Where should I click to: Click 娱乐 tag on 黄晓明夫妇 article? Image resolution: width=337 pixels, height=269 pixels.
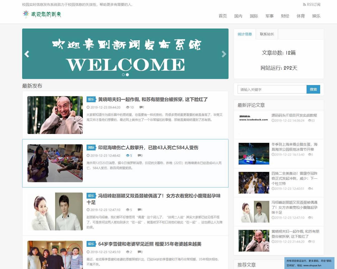(91, 99)
